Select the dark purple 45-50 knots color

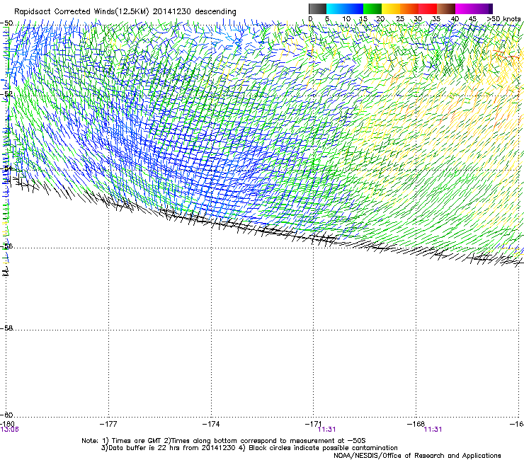[x=483, y=8]
